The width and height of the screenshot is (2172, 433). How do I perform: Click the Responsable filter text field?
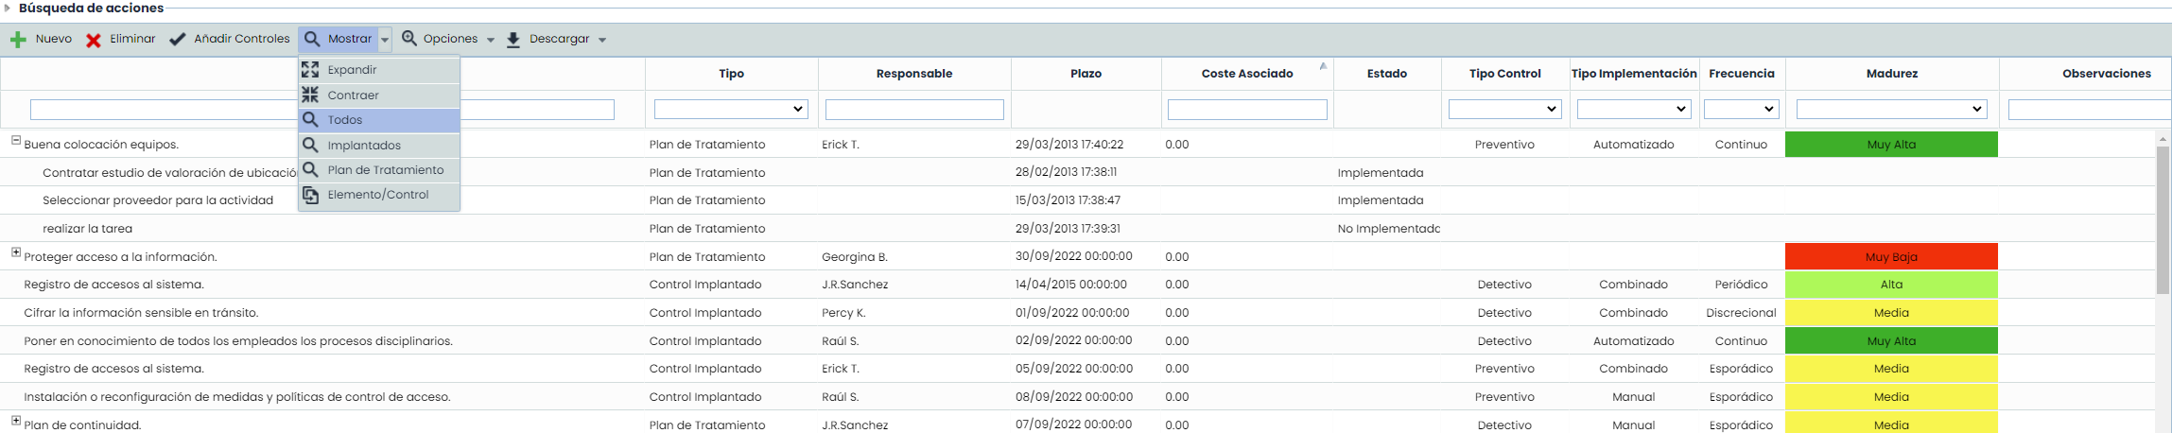[x=913, y=110]
